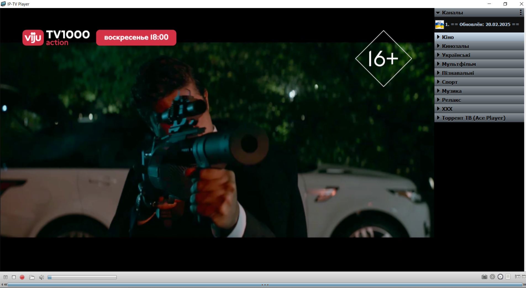The image size is (526, 288).
Task: Take a screenshot with the camera icon
Action: pos(484,277)
